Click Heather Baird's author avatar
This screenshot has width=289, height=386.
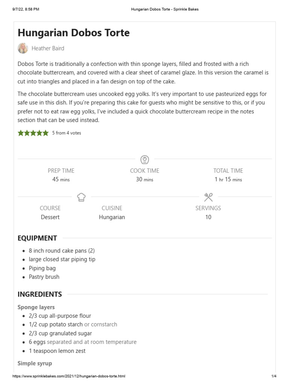[x=23, y=48]
